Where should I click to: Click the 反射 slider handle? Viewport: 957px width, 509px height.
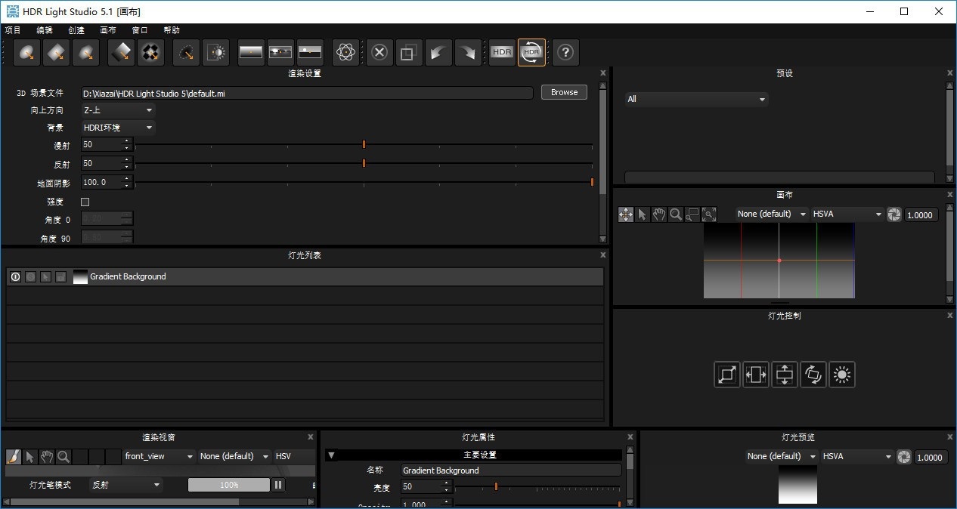click(x=364, y=163)
